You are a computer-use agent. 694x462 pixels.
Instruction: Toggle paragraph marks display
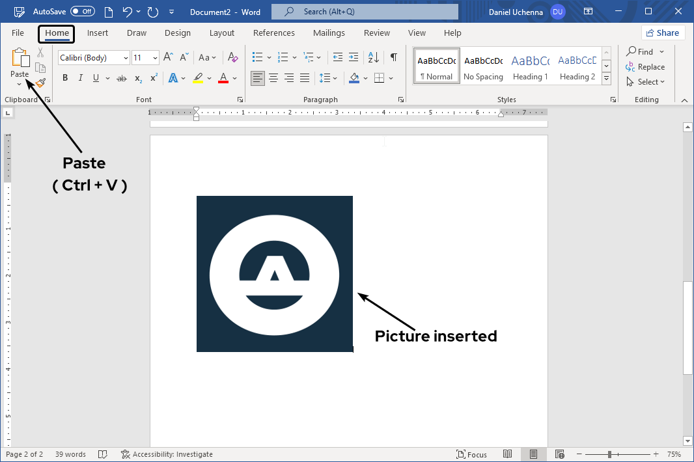click(x=393, y=57)
